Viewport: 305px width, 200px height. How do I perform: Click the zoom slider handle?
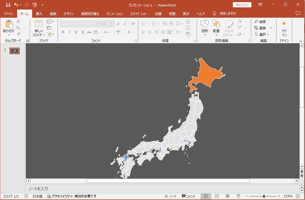tap(264, 196)
